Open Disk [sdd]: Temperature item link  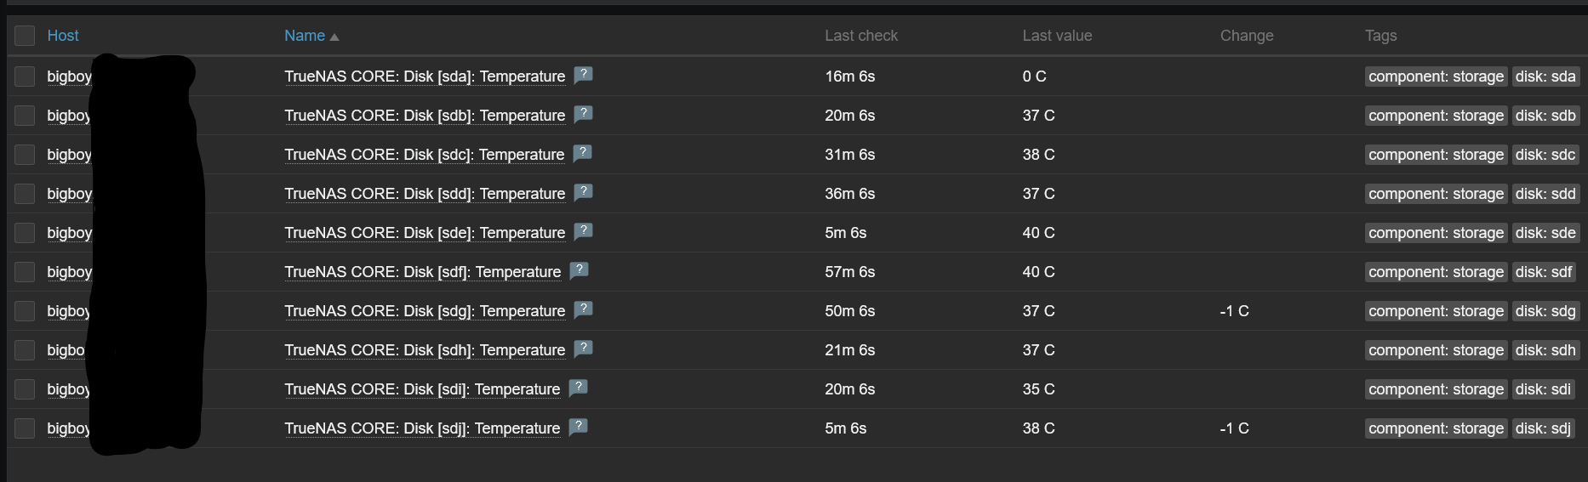point(425,194)
